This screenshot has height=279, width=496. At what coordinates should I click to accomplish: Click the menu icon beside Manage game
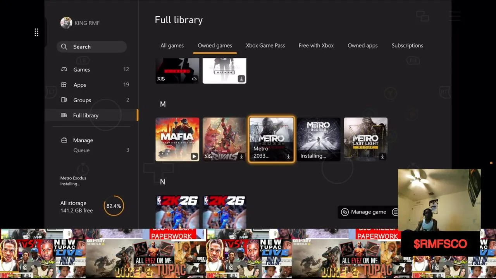395,212
